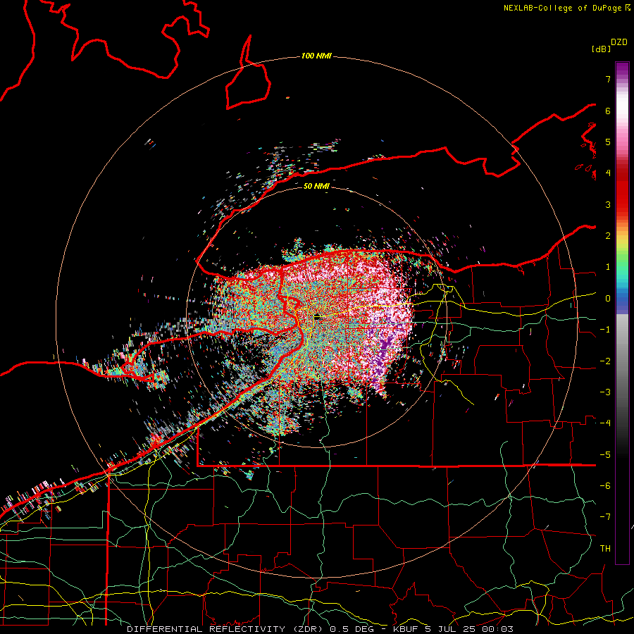The image size is (634, 634).
Task: Select the -7 dB label on color scale
Action: click(x=605, y=517)
